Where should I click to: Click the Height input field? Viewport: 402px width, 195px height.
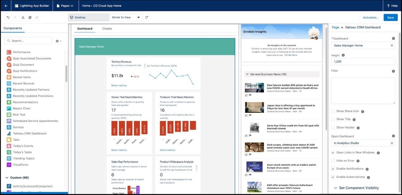[363, 62]
